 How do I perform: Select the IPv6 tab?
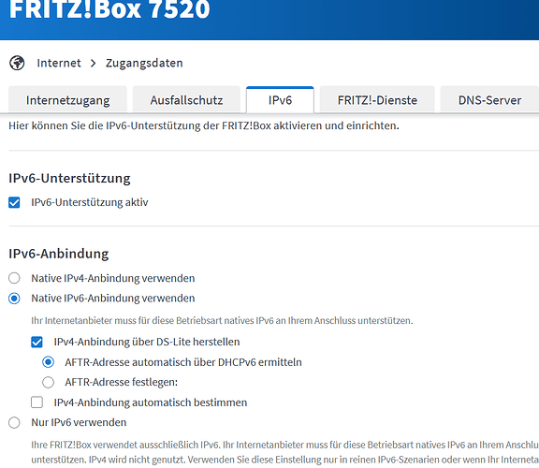pos(280,100)
